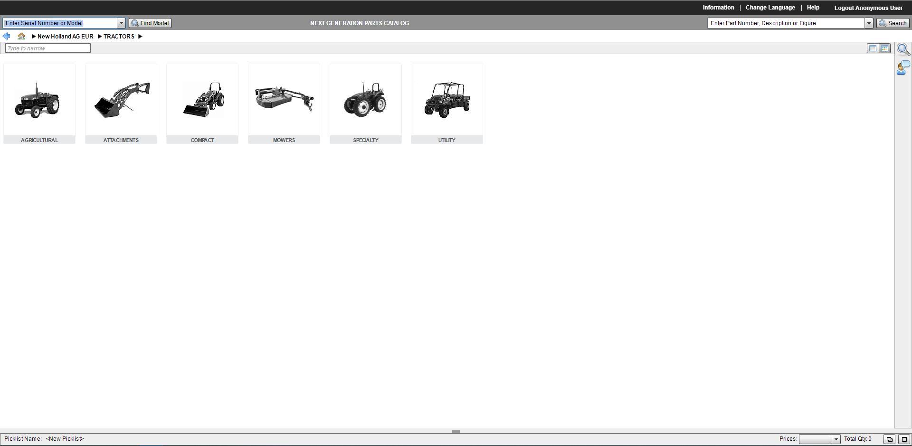Image resolution: width=912 pixels, height=446 pixels.
Task: Click the New Picklist name
Action: (x=65, y=439)
